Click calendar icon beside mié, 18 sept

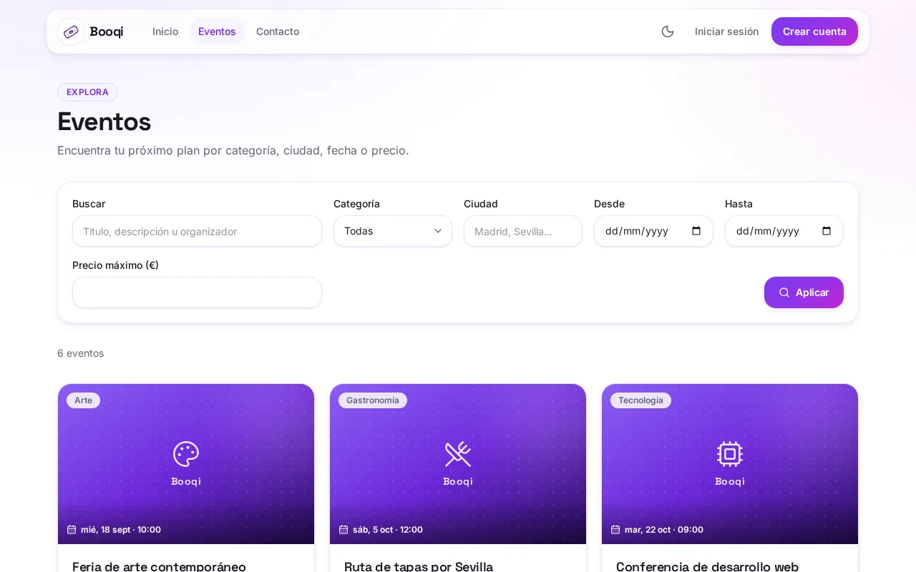[72, 530]
